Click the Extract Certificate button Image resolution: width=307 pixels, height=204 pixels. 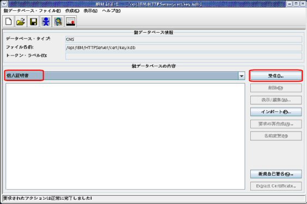coord(276,186)
